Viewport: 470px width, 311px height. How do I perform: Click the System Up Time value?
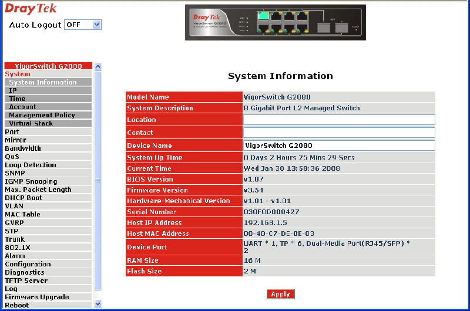point(299,157)
